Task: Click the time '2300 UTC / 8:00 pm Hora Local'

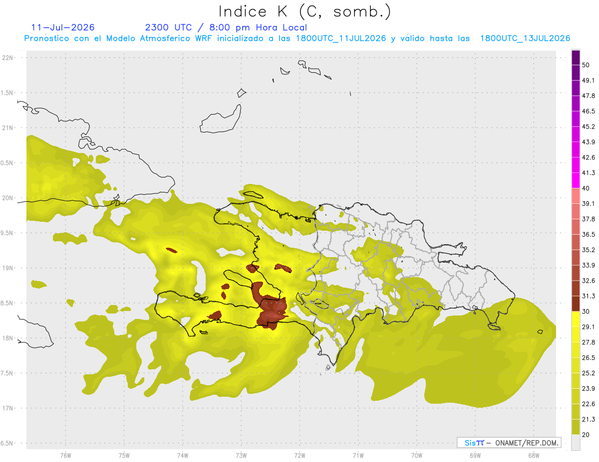Action: (226, 27)
